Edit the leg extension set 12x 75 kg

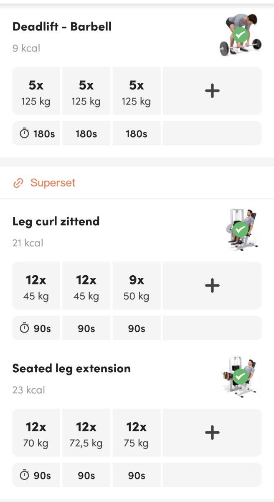[x=136, y=433]
